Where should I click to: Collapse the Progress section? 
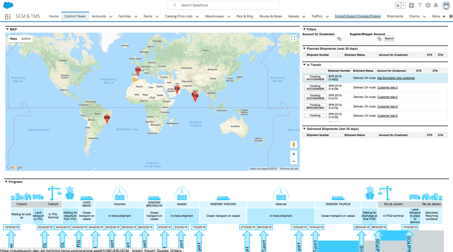click(6, 182)
